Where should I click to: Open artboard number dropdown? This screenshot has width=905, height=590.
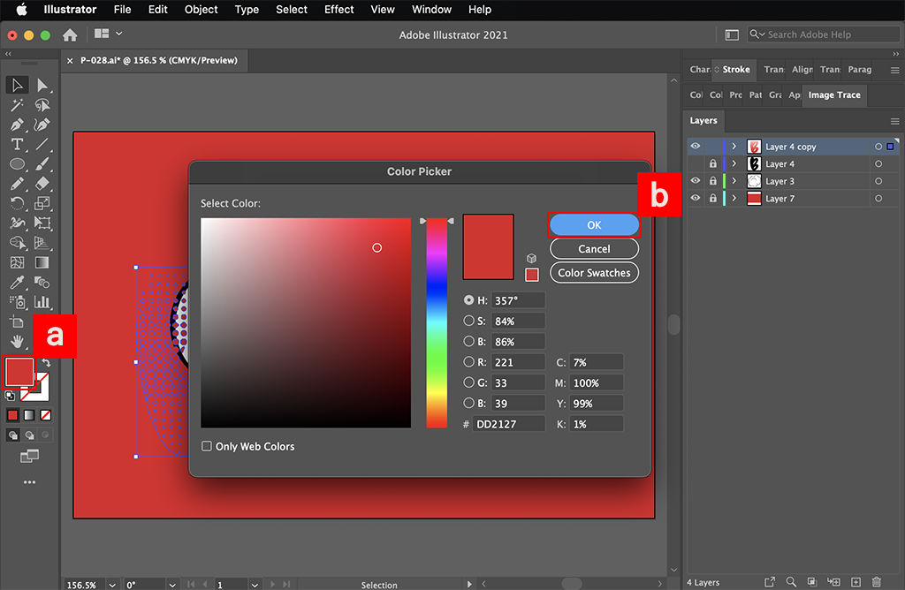point(255,585)
